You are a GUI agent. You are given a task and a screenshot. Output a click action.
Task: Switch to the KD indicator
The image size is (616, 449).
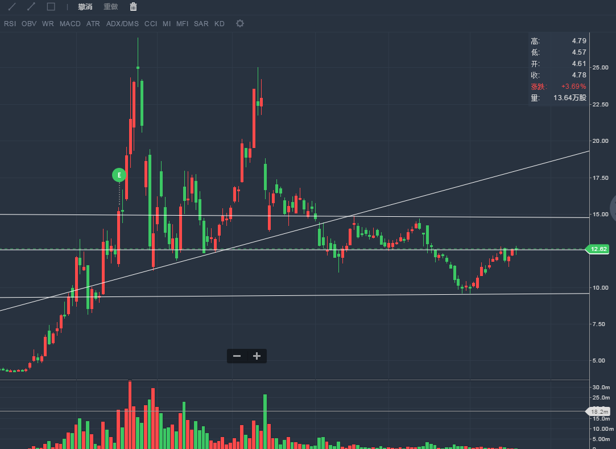(x=219, y=23)
